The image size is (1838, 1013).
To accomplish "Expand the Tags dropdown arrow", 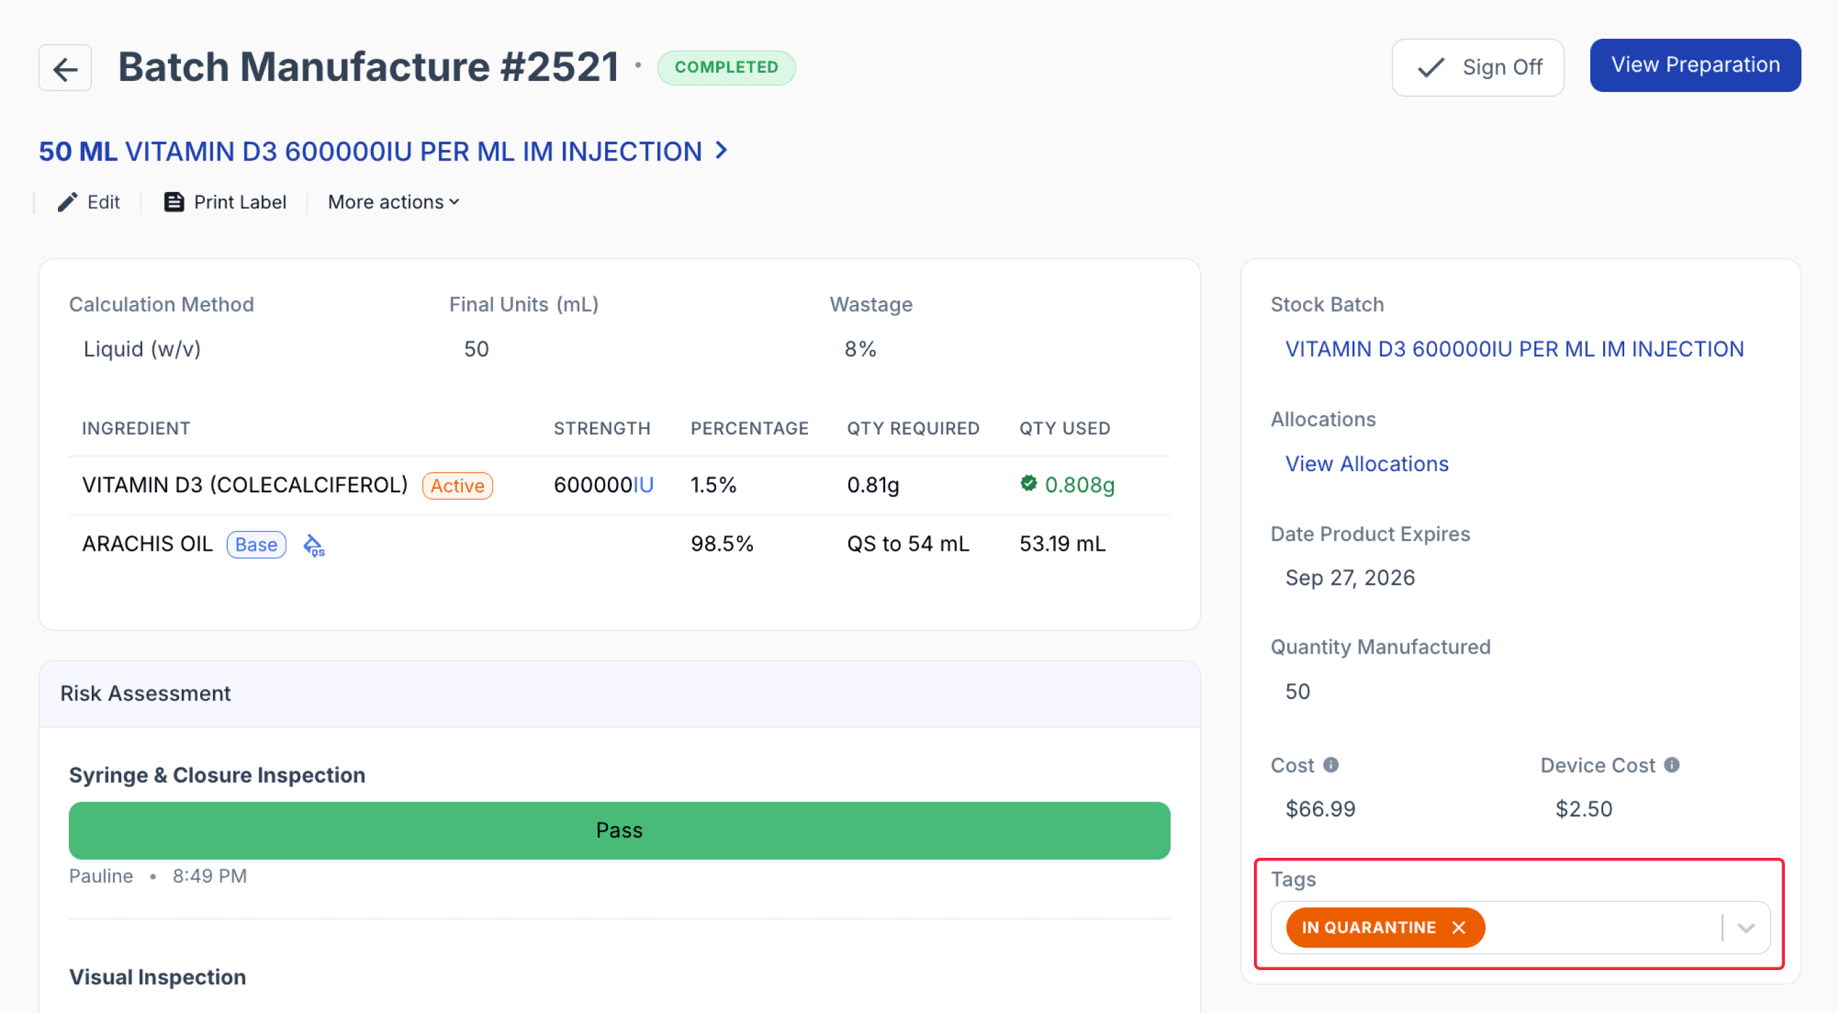I will click(1746, 928).
